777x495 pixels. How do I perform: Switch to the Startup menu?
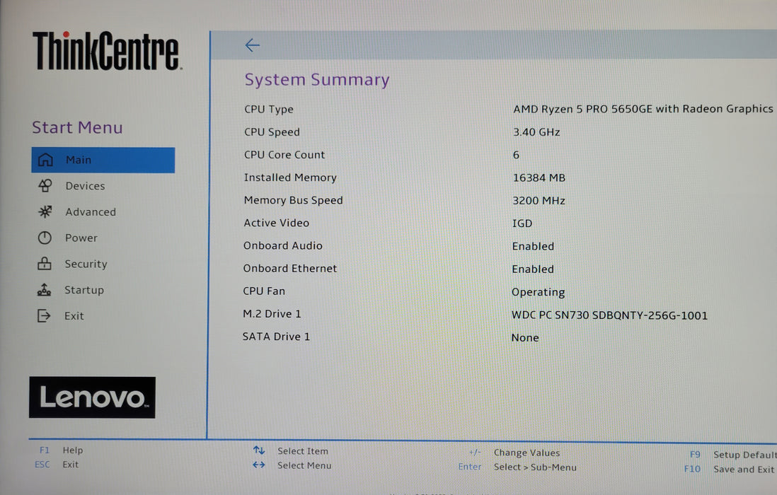tap(84, 290)
